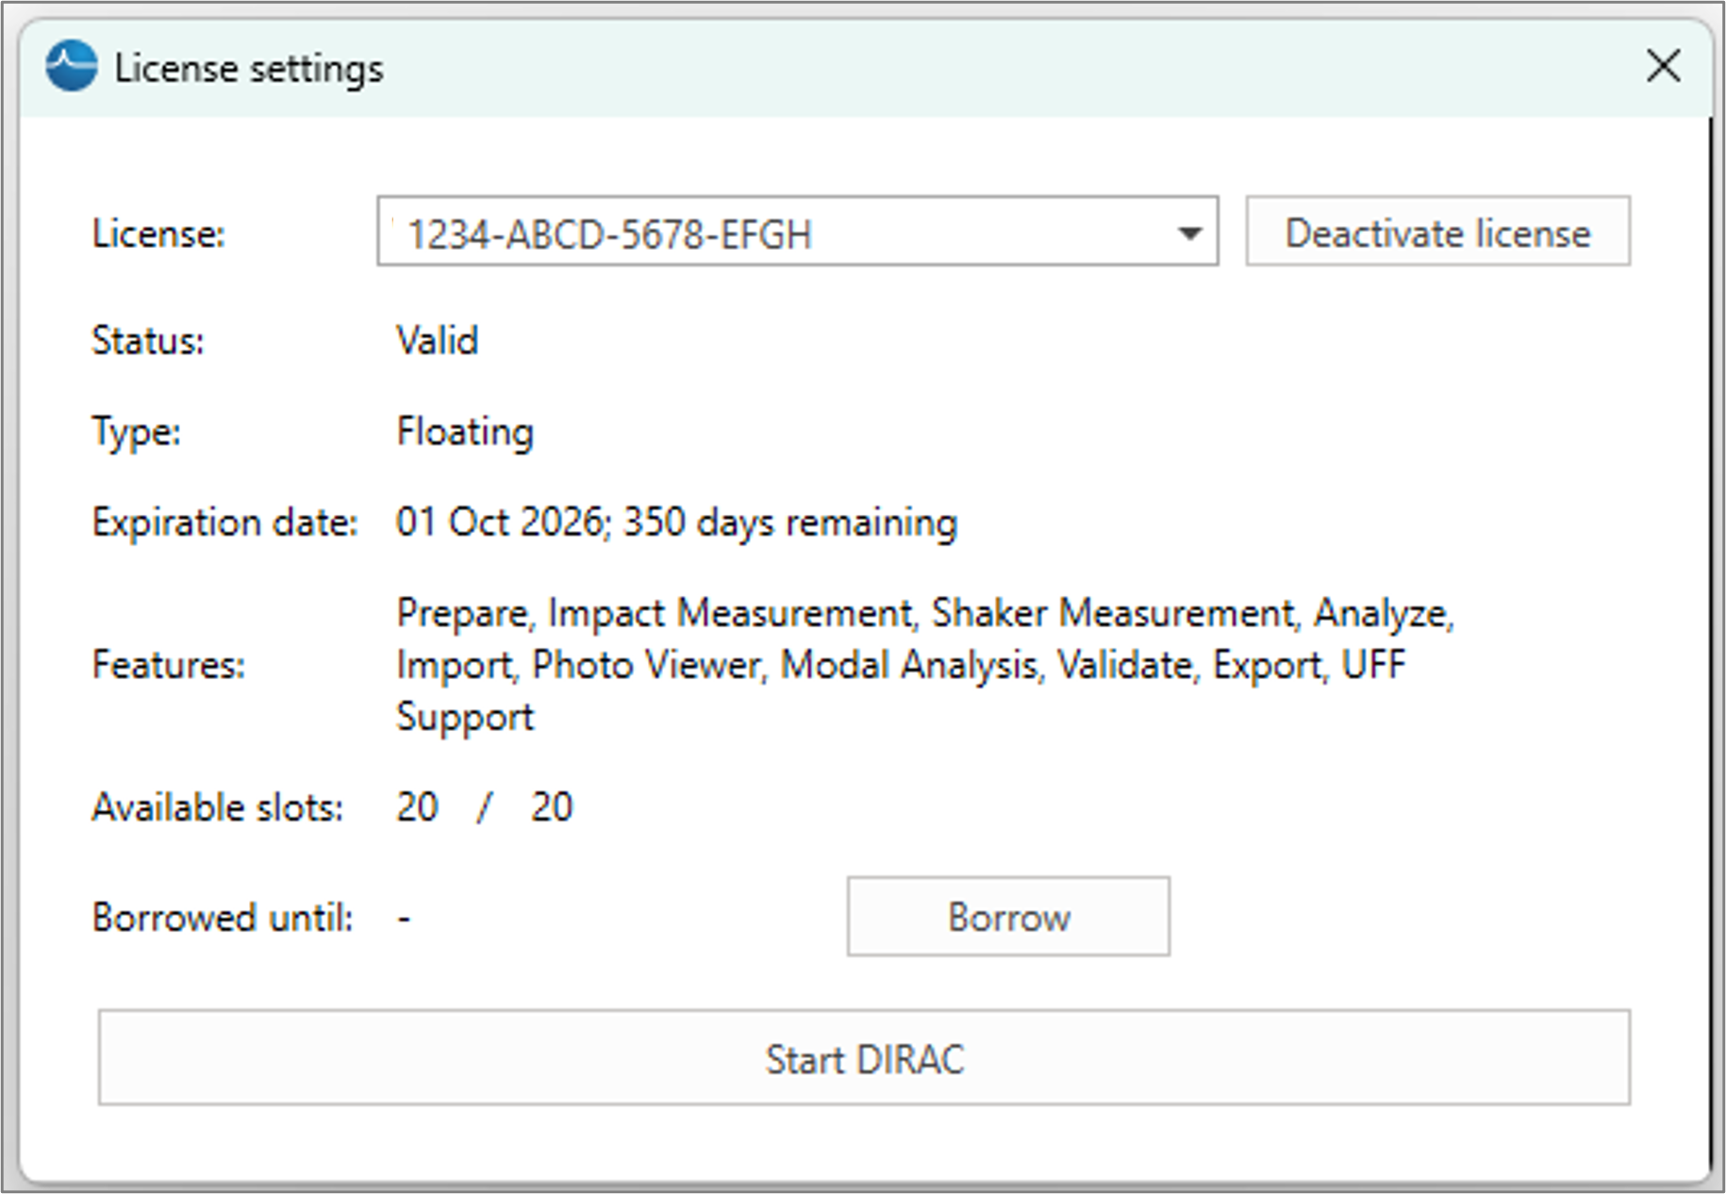
Task: Click the "License:" field label
Action: [x=158, y=234]
